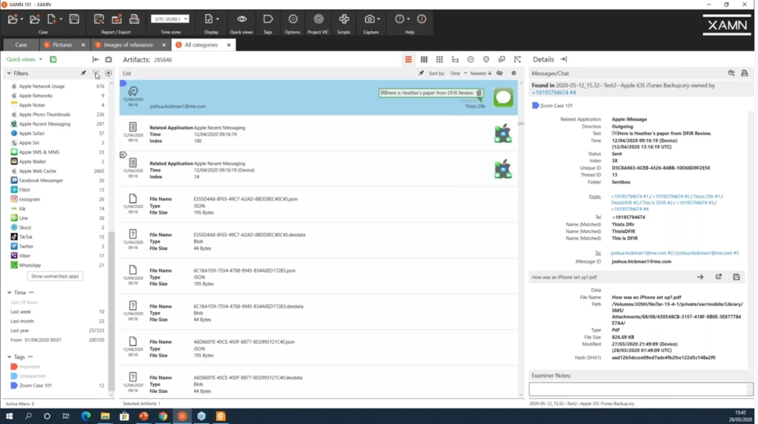Click the list settings gear icon
Screen dimensions: 758x424
point(514,73)
